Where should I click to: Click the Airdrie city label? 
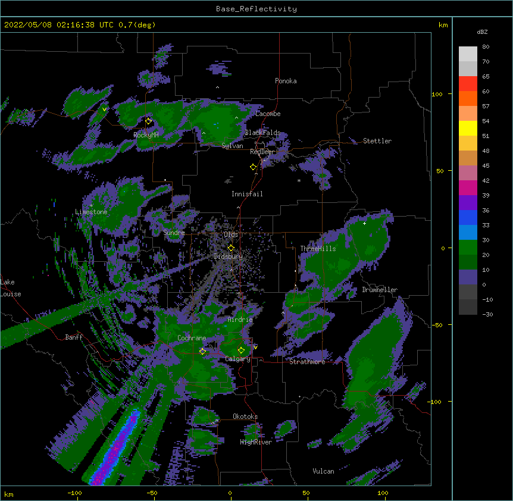click(x=240, y=320)
